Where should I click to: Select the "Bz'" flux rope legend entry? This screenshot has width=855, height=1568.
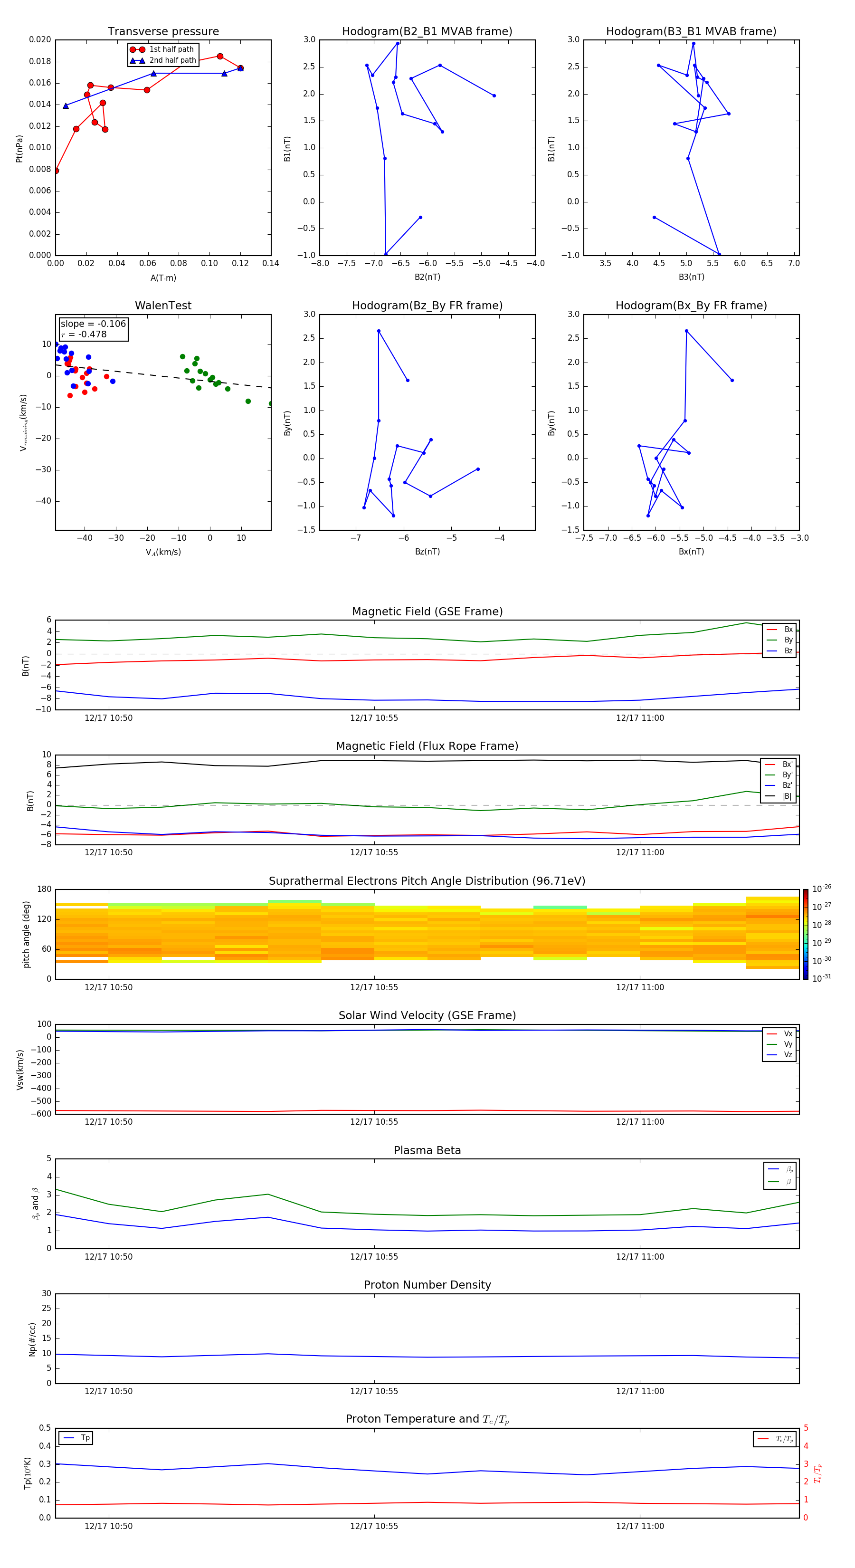click(779, 785)
